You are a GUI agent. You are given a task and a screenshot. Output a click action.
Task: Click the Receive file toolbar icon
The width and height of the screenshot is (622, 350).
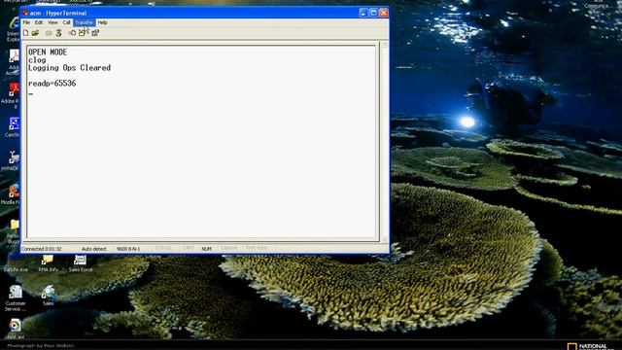[x=82, y=33]
